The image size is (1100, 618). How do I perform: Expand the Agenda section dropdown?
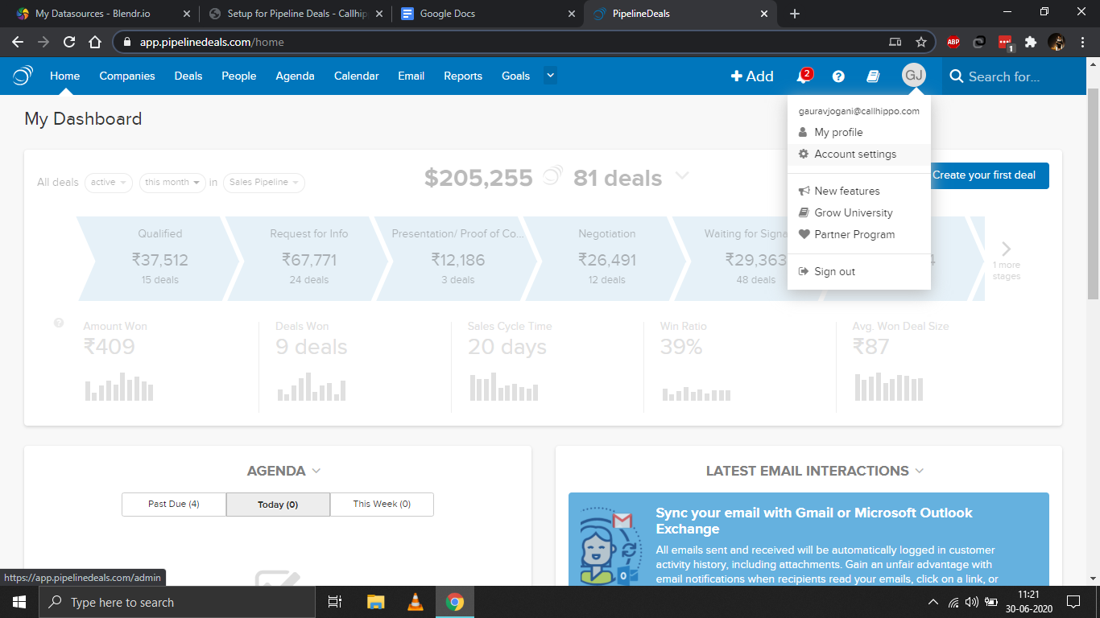(x=316, y=471)
